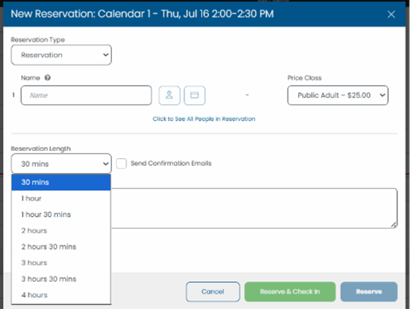Select the 1 hour option
This screenshot has height=309, width=410.
pos(61,199)
